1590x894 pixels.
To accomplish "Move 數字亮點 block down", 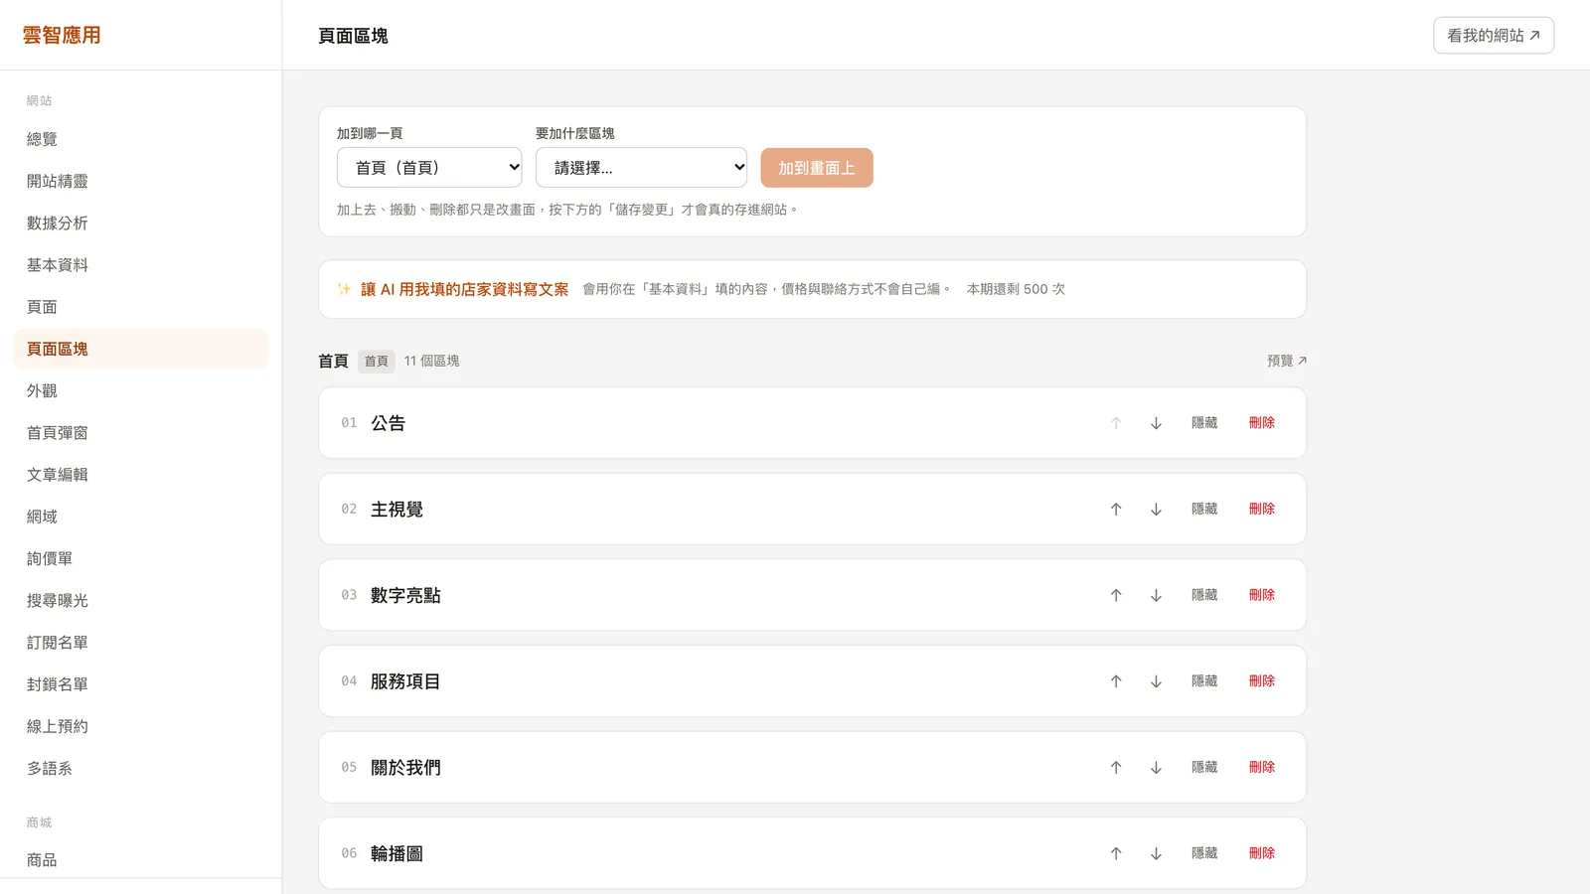I will [x=1156, y=595].
